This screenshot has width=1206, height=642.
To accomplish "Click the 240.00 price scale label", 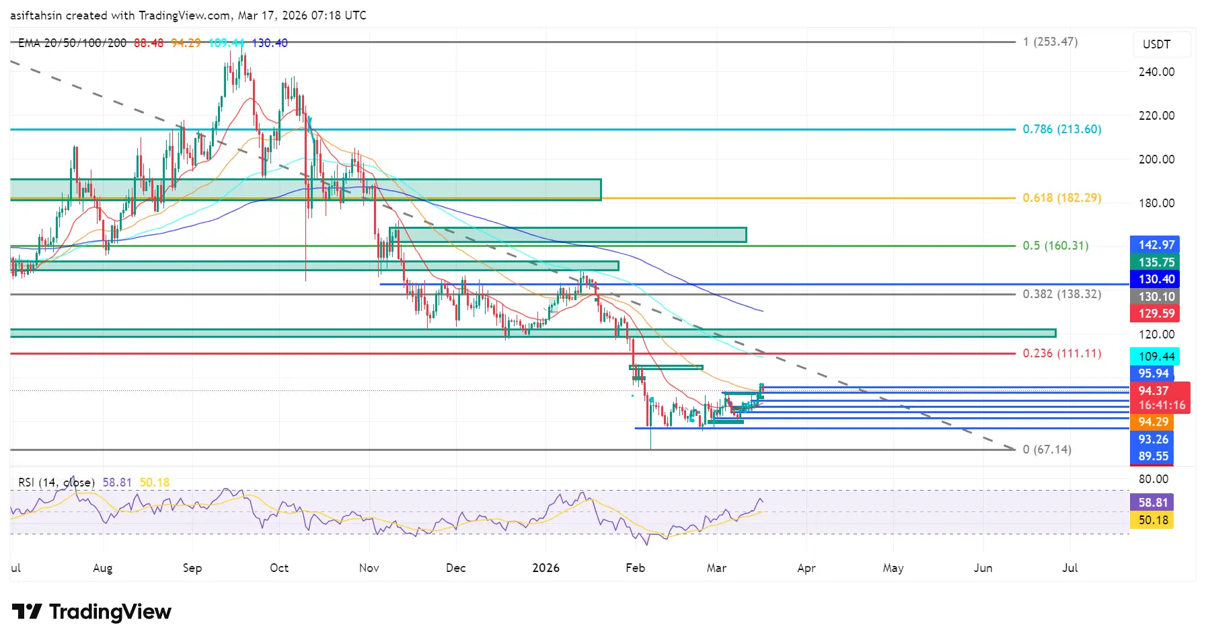I will 1156,72.
